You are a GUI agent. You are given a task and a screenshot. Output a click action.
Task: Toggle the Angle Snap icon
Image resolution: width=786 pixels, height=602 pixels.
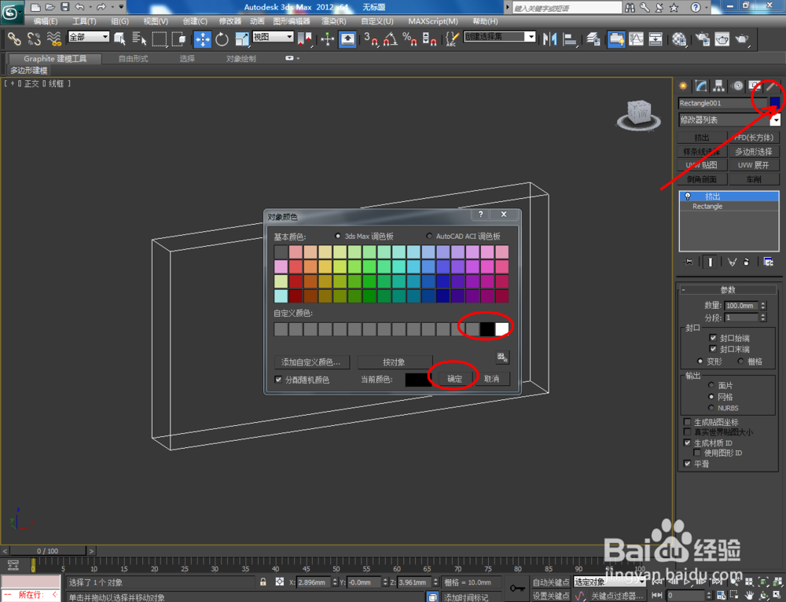point(391,39)
